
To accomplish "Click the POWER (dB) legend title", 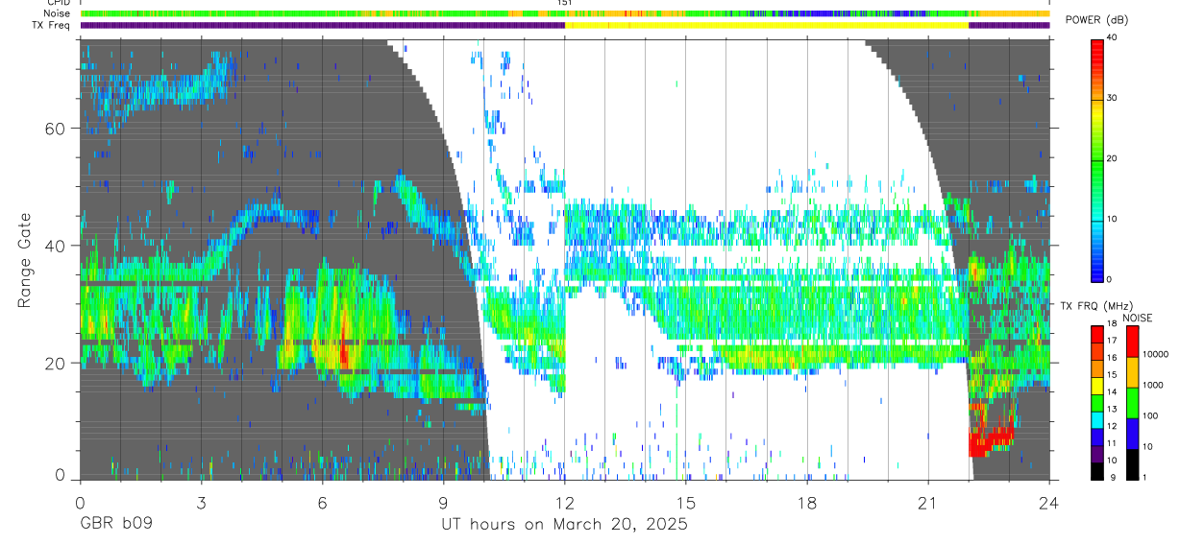I will coord(1095,20).
